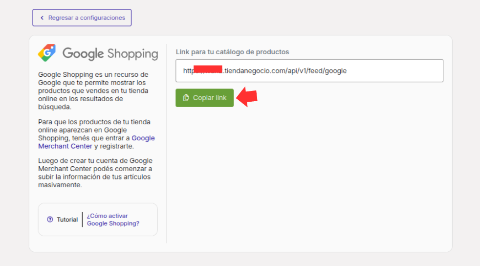Go back via Regresar a configuraciones button

tap(82, 18)
